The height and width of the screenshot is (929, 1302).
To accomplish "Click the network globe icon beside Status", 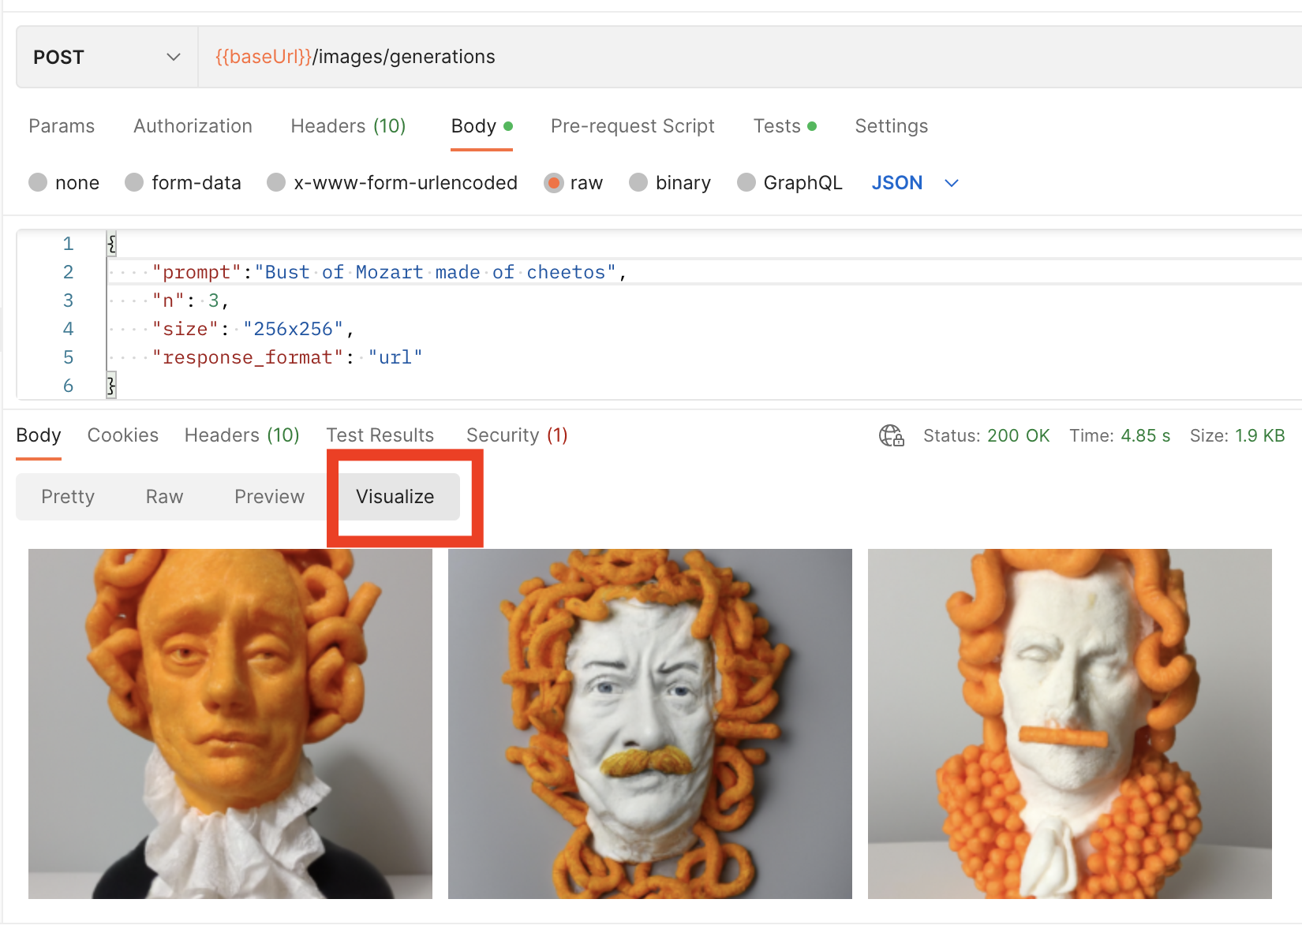I will (x=891, y=435).
